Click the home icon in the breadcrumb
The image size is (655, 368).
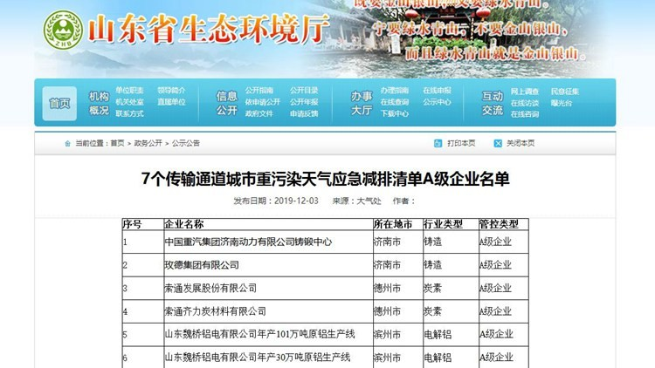(67, 144)
